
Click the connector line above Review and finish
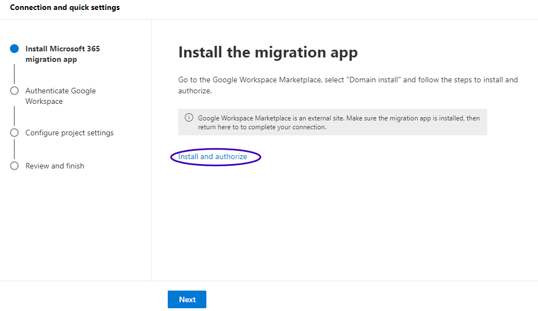(x=14, y=149)
